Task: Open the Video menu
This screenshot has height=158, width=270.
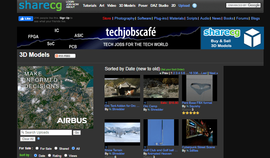Action: [x=111, y=6]
